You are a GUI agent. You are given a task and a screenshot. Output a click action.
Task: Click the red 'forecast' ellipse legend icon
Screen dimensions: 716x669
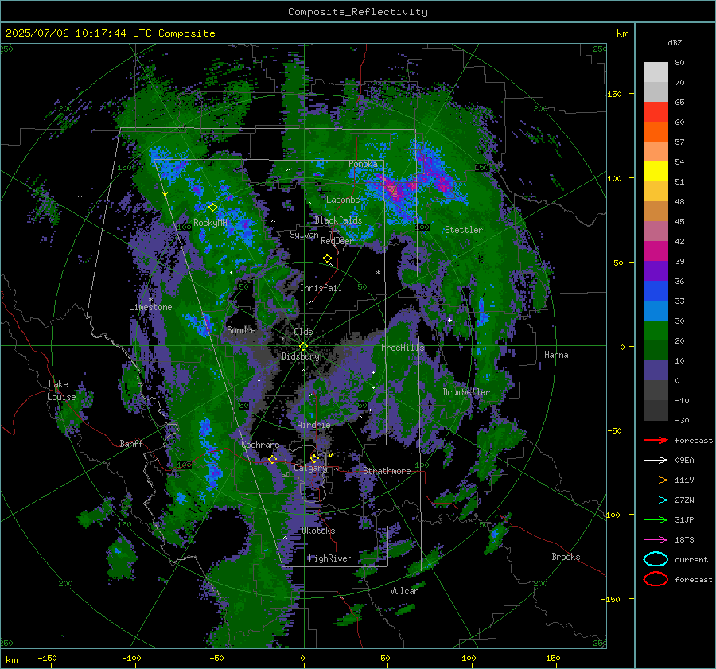tap(656, 579)
